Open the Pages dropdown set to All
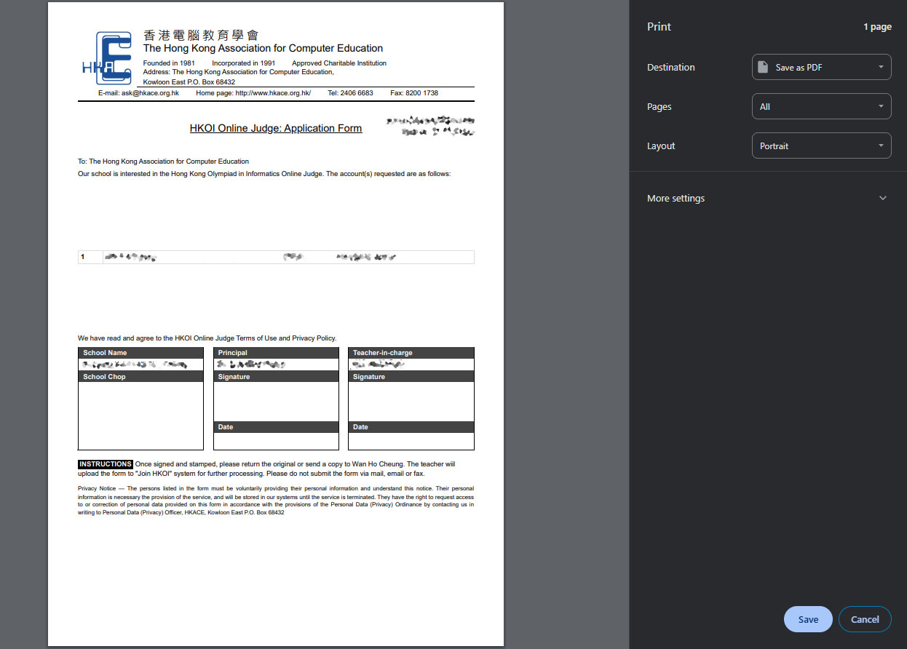The image size is (907, 649). pyautogui.click(x=821, y=106)
